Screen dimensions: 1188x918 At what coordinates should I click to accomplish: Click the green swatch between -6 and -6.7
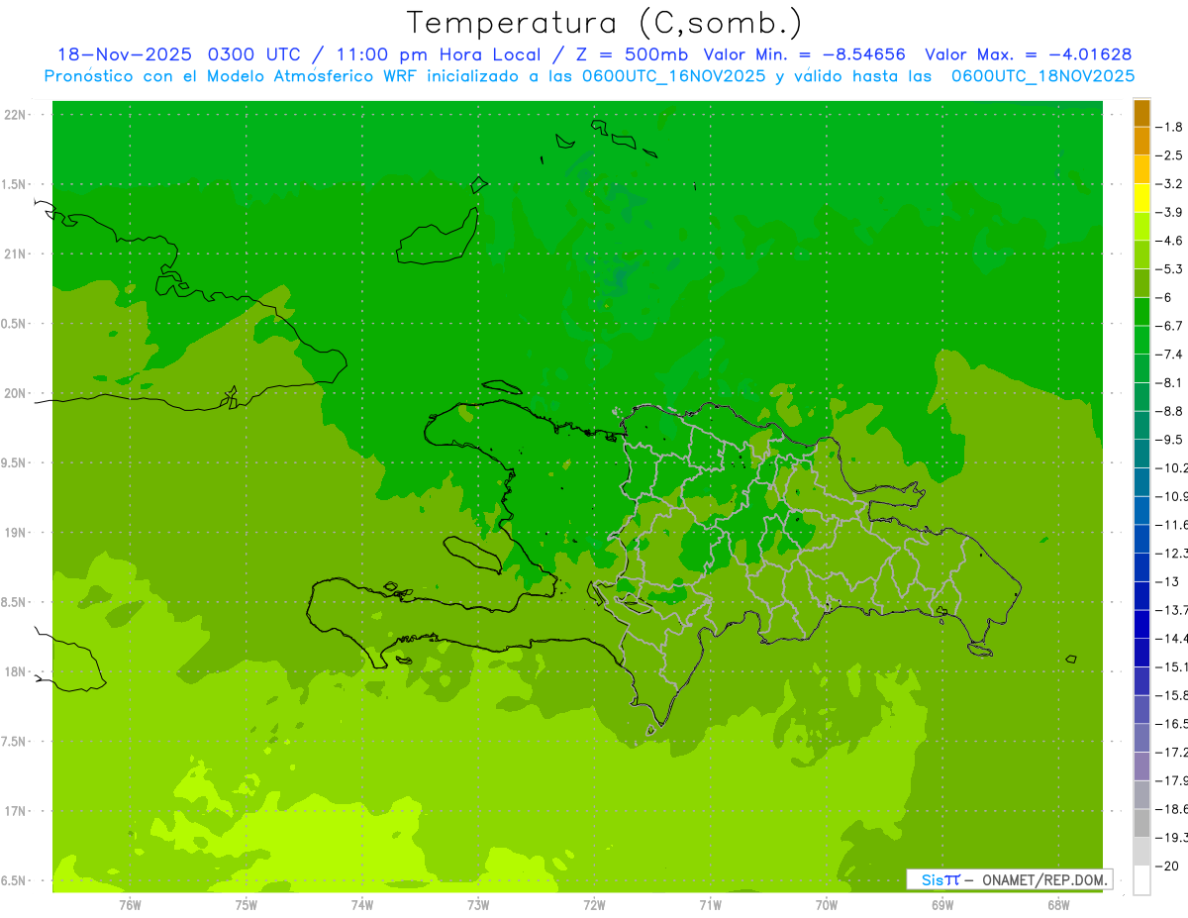[1141, 311]
